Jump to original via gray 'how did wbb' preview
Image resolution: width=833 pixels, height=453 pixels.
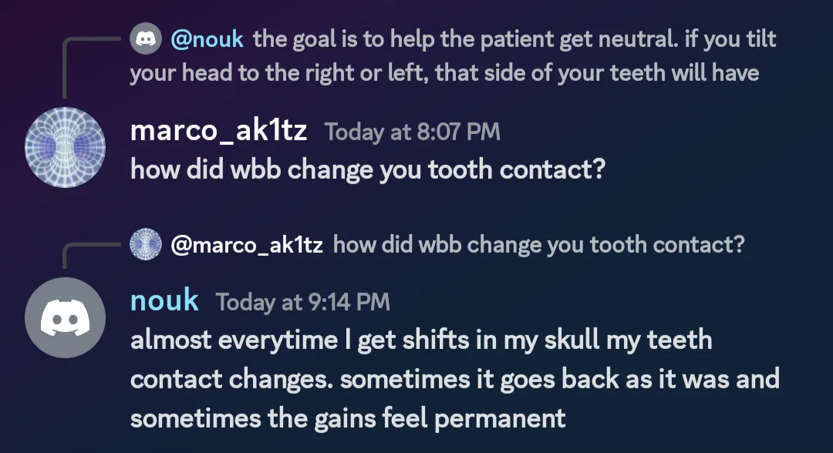coord(538,244)
